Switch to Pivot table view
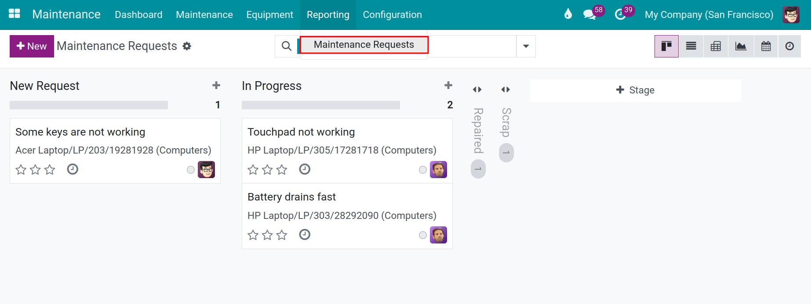The width and height of the screenshot is (811, 304). [x=716, y=46]
